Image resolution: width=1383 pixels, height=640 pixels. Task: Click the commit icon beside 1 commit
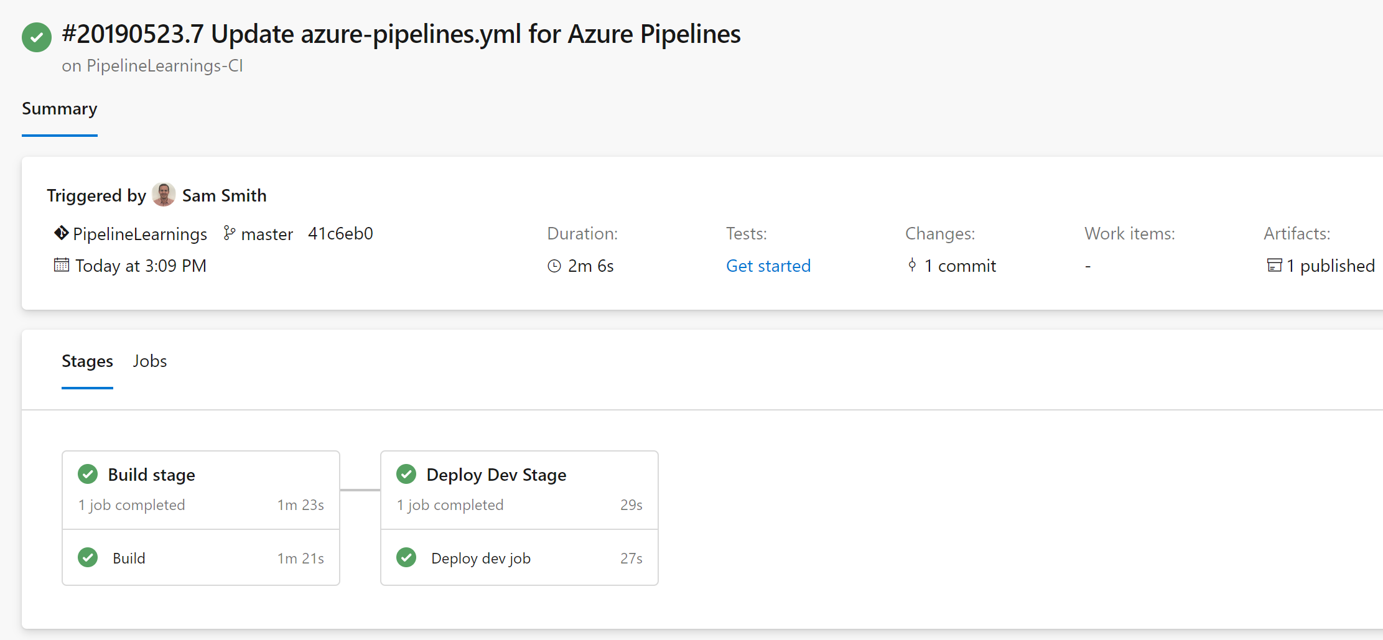(912, 266)
